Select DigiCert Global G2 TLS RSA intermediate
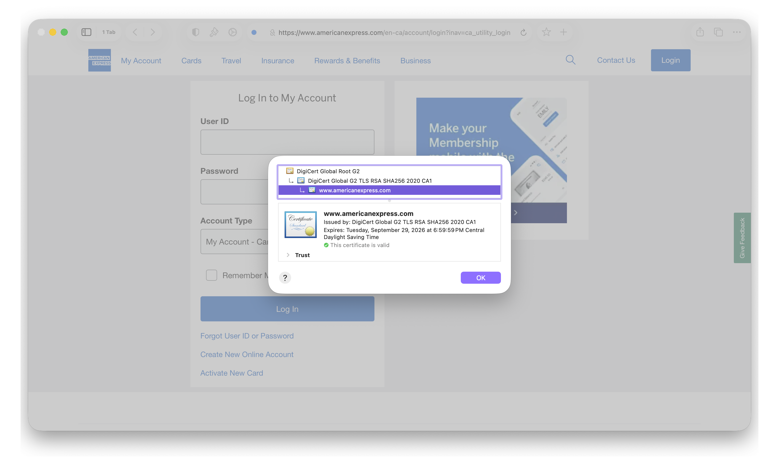Image resolution: width=779 pixels, height=468 pixels. pos(369,181)
